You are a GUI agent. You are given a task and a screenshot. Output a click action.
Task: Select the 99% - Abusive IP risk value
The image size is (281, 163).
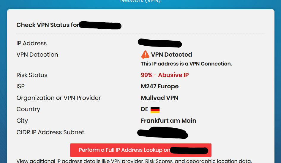[x=165, y=75]
